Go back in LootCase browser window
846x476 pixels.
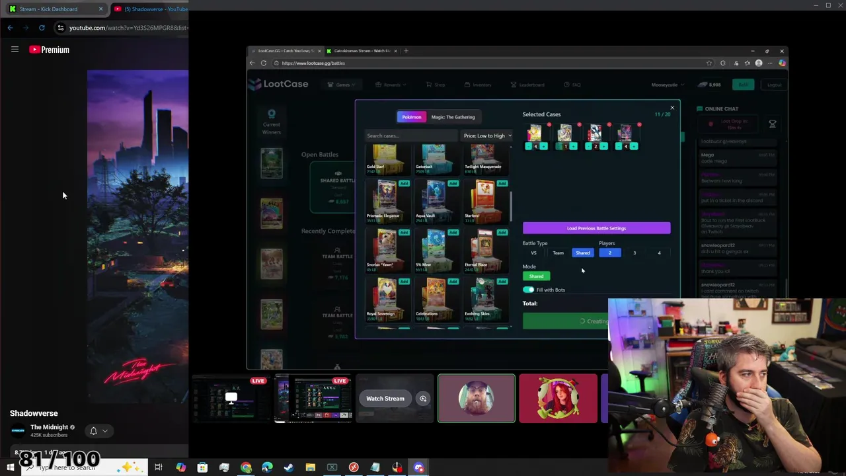[x=252, y=63]
